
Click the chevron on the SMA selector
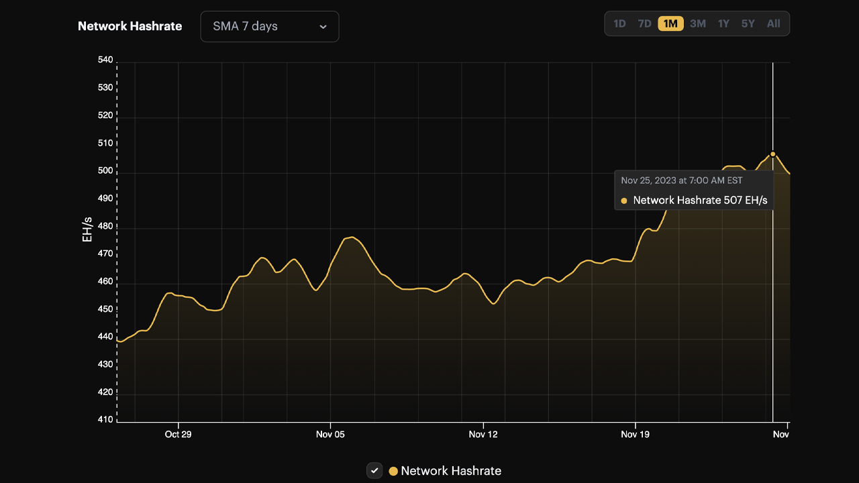tap(323, 27)
